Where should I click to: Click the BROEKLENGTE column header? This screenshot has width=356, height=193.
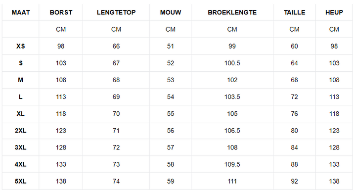click(x=232, y=12)
